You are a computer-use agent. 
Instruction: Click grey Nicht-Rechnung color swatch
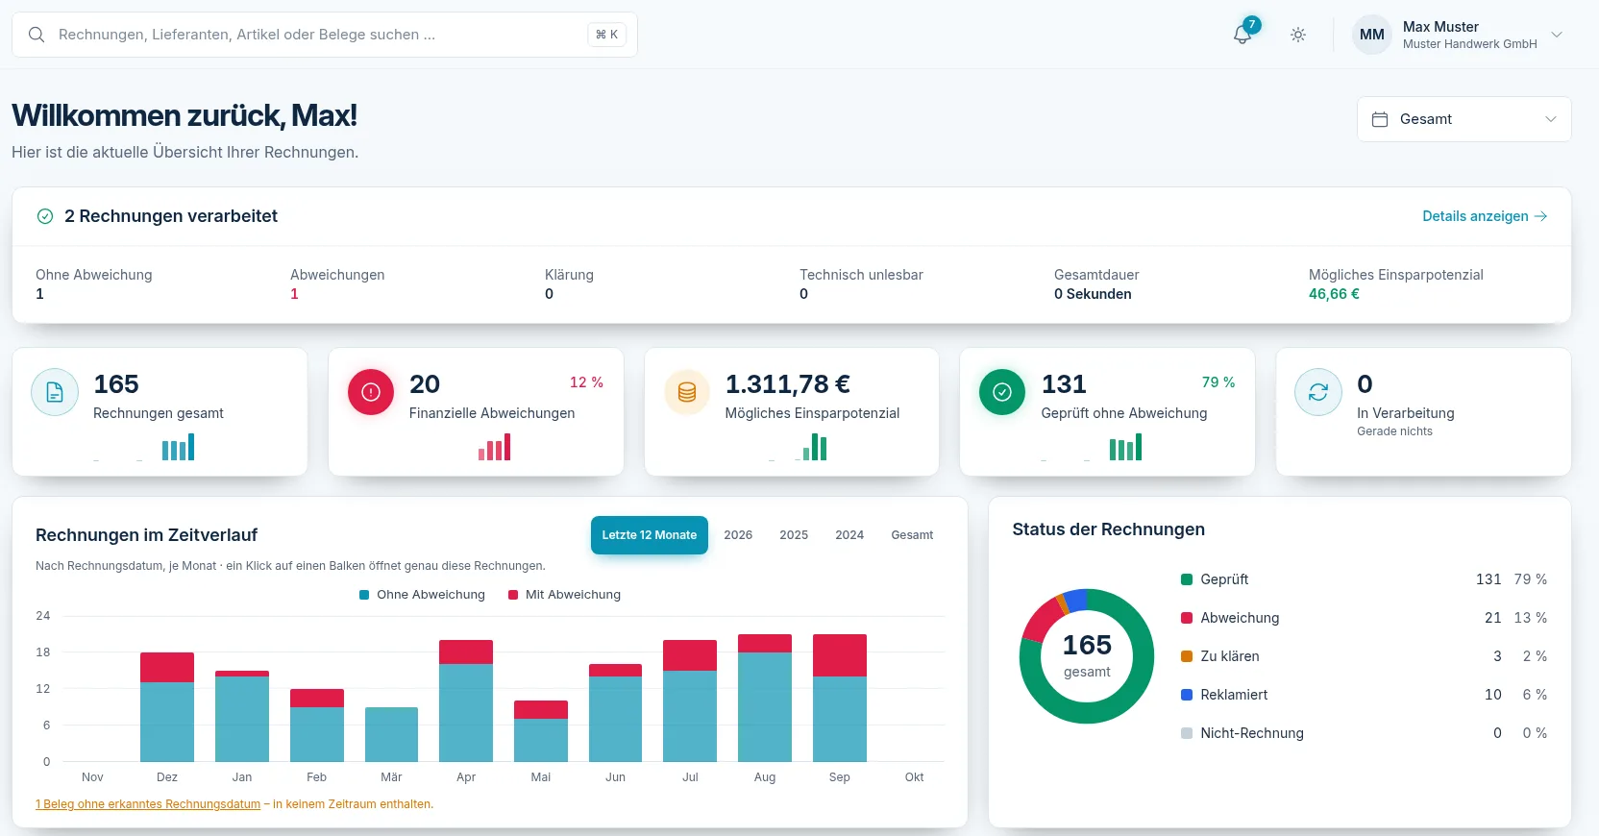(1187, 733)
